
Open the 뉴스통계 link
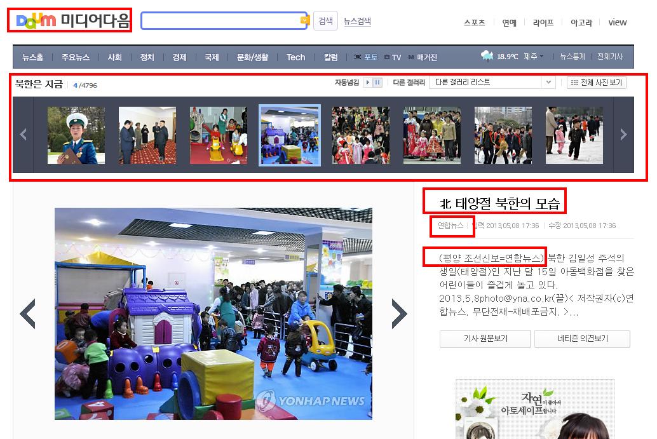[x=572, y=57]
